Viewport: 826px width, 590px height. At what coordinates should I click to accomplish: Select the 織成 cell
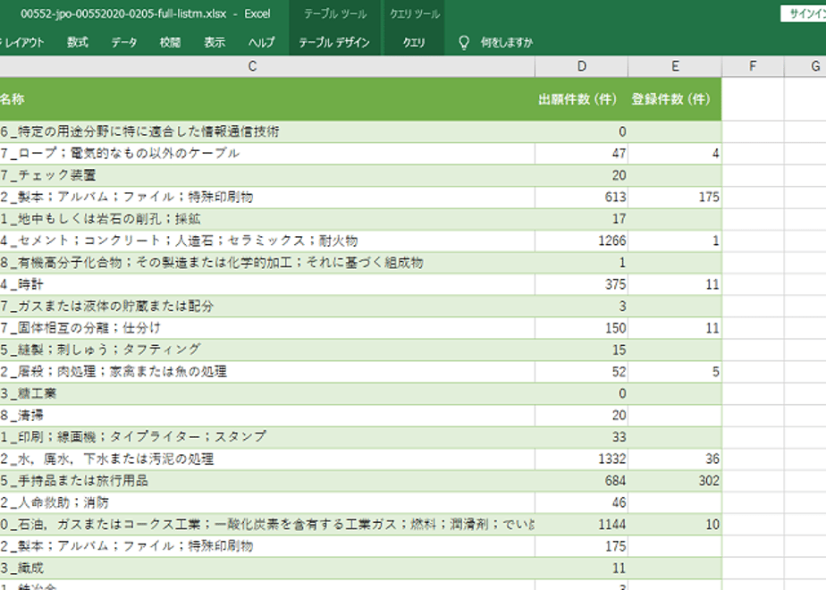click(267, 569)
